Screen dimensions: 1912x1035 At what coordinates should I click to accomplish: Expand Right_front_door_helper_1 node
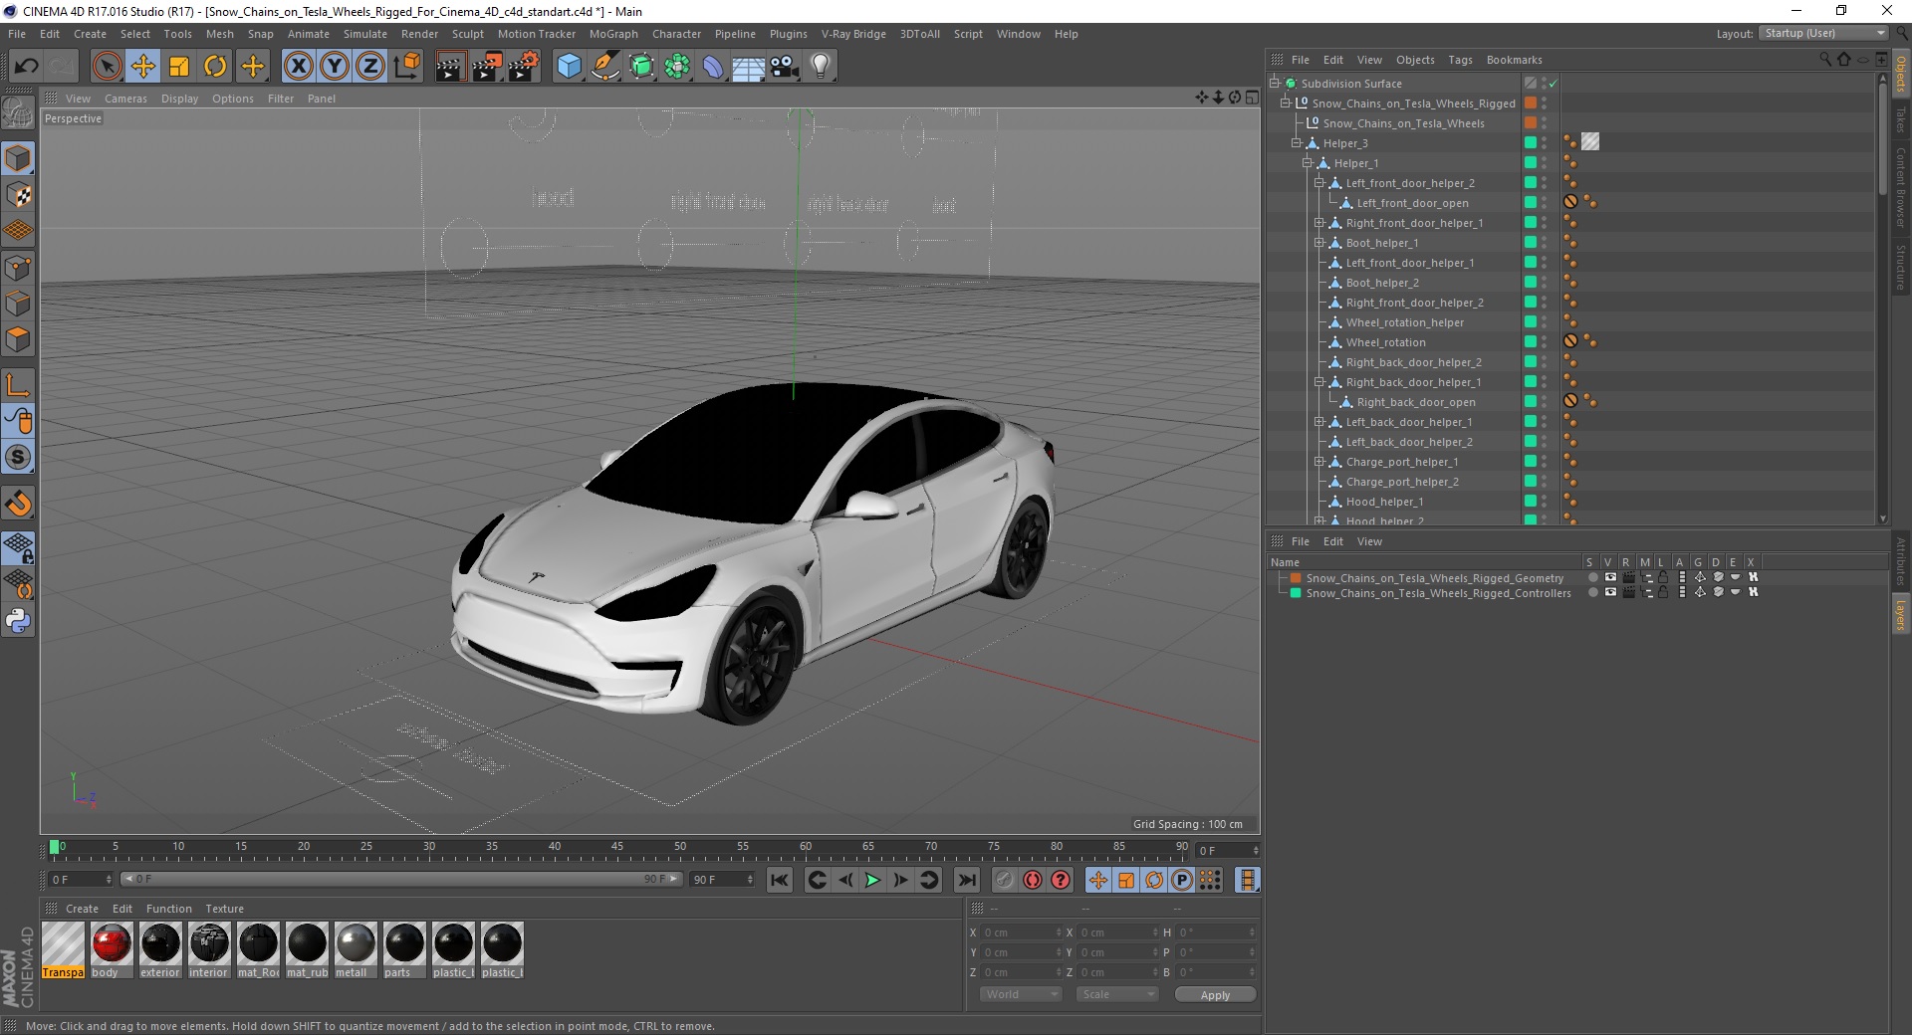pyautogui.click(x=1318, y=223)
